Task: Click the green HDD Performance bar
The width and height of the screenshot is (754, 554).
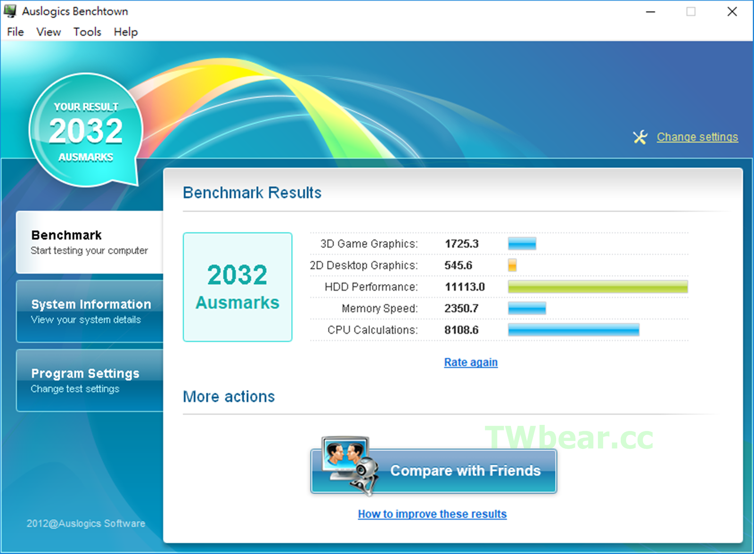Action: [598, 287]
